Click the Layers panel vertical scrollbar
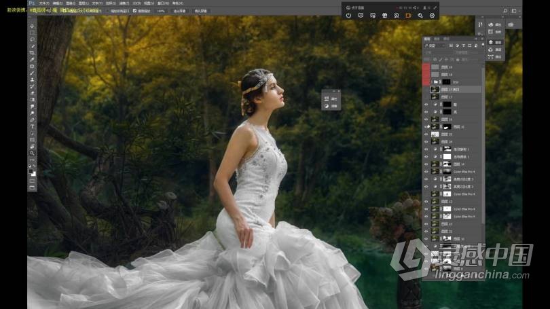 [x=483, y=144]
